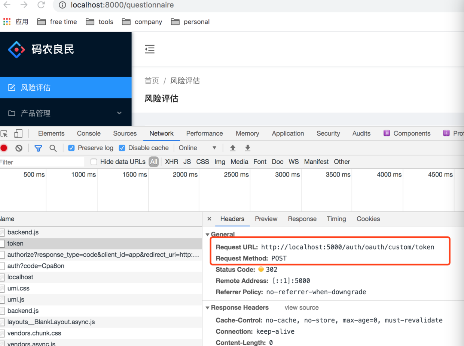The image size is (464, 346).
Task: Click the 码农良民 logo icon
Action: click(16, 49)
